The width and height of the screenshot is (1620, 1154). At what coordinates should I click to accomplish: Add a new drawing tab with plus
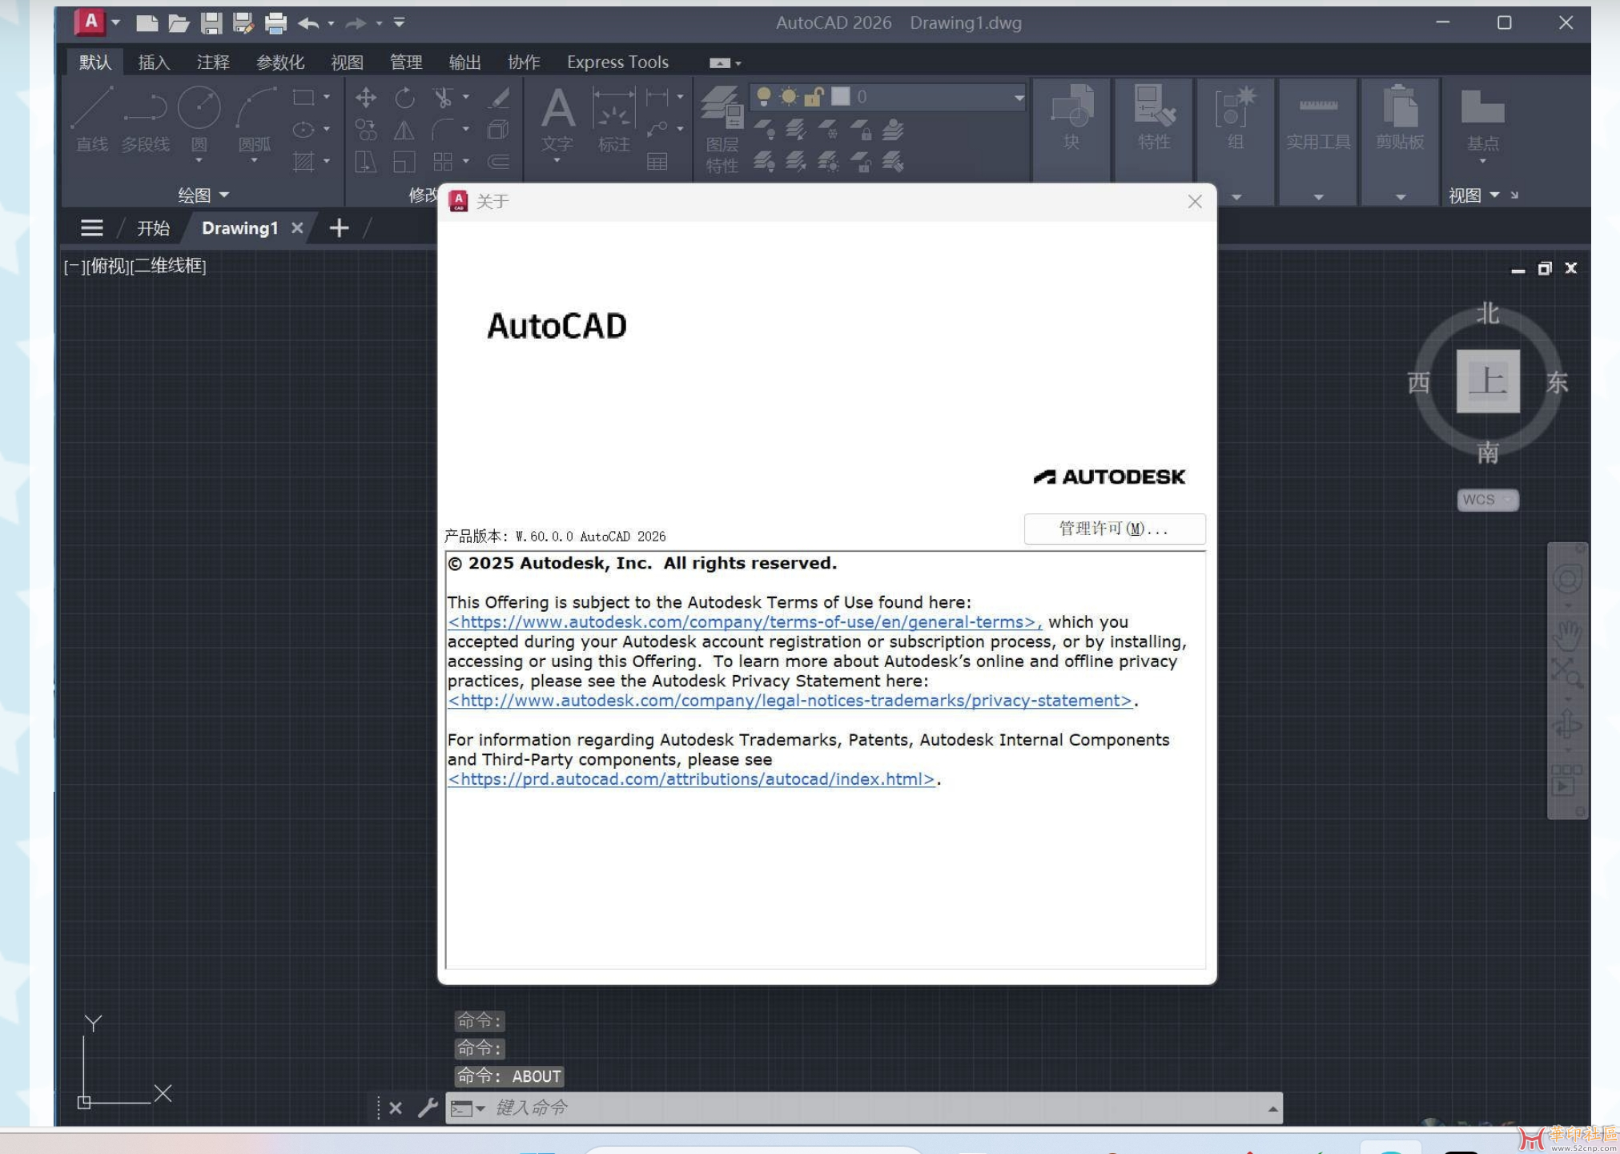[x=339, y=228]
